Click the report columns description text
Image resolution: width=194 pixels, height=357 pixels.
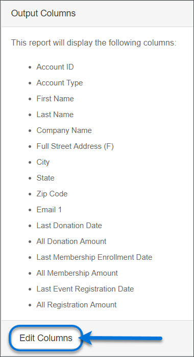click(93, 42)
